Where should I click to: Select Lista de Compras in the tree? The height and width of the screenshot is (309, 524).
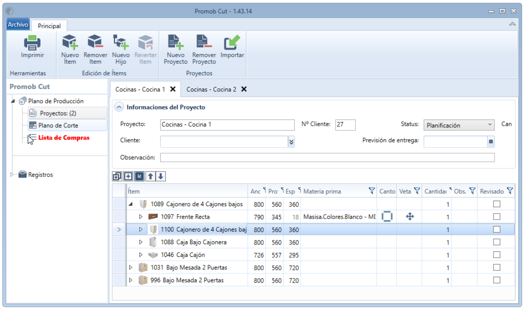tap(64, 137)
